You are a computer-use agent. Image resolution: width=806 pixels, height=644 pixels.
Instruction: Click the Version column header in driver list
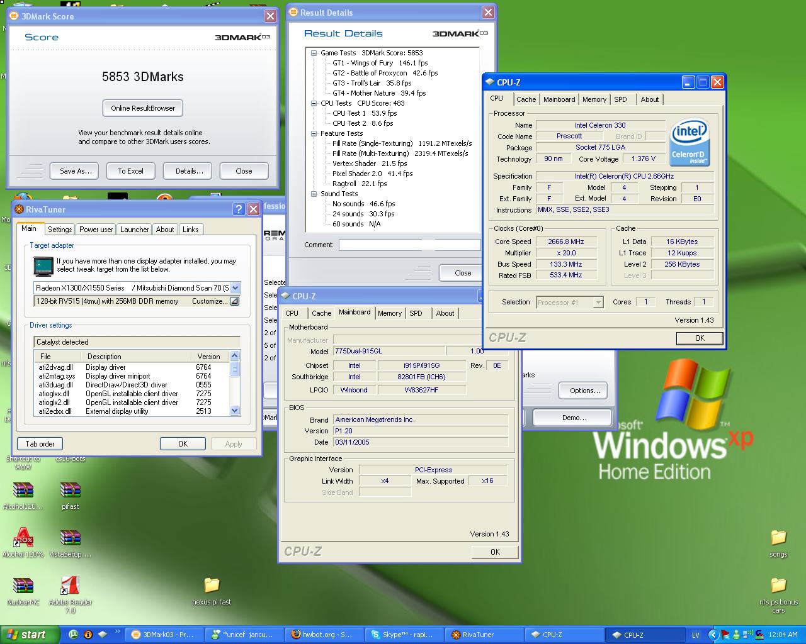[209, 356]
